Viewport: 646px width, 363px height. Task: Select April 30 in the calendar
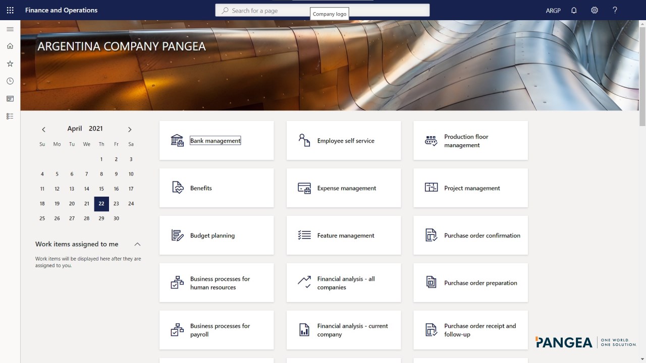coord(116,218)
